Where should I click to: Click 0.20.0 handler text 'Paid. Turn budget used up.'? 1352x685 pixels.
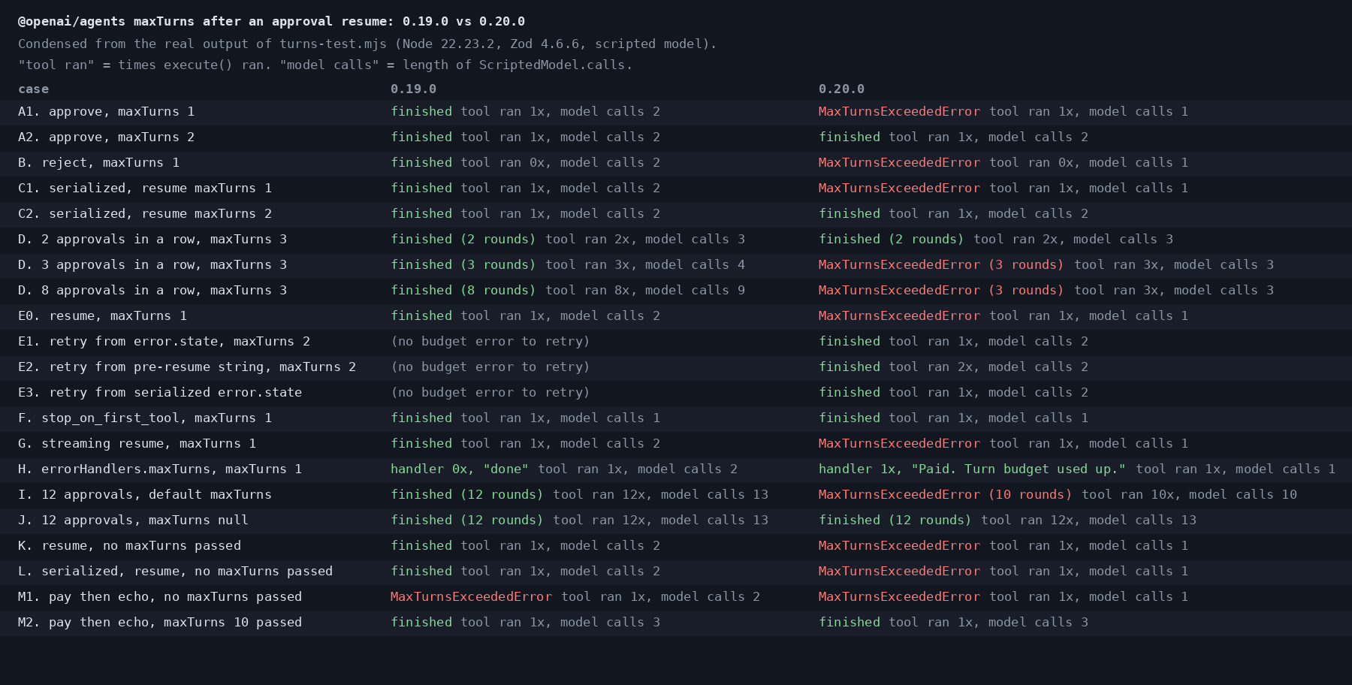(x=1019, y=469)
